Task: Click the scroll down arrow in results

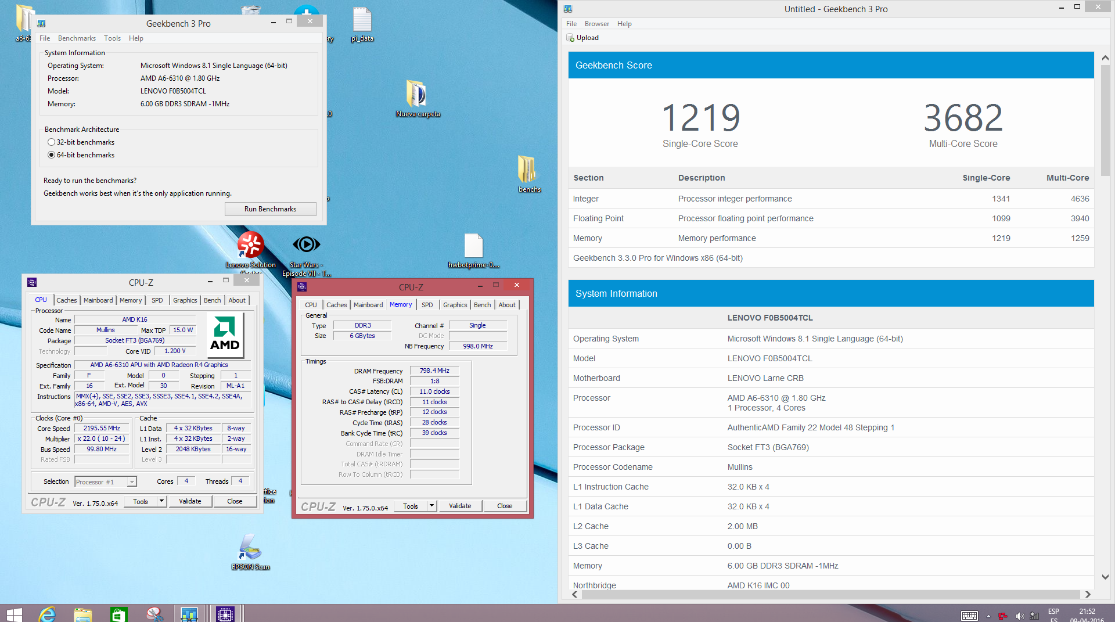Action: pos(1105,577)
